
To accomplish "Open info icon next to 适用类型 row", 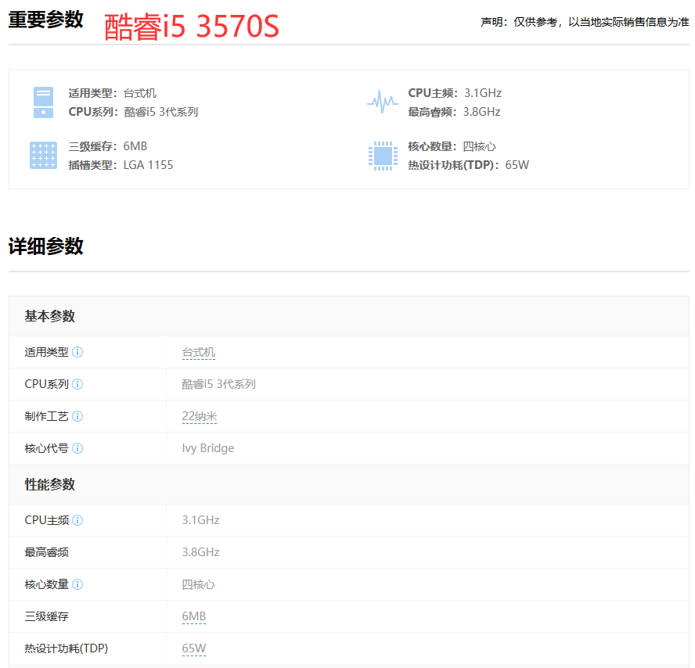I will pos(77,352).
